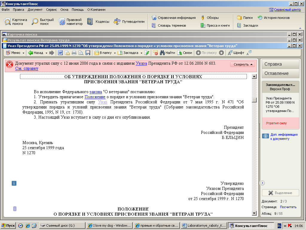Switch to Оглавление tab
Screen dimensions: 306x230
[280, 73]
